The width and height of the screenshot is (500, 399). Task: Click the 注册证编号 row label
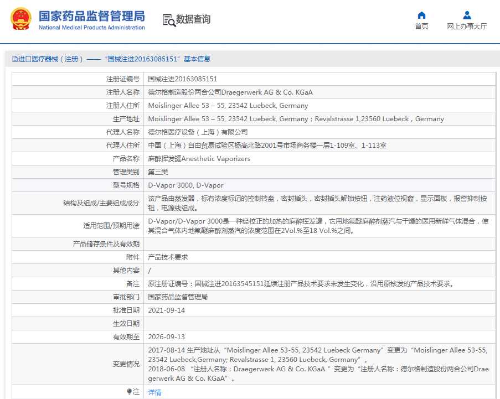tap(123, 79)
